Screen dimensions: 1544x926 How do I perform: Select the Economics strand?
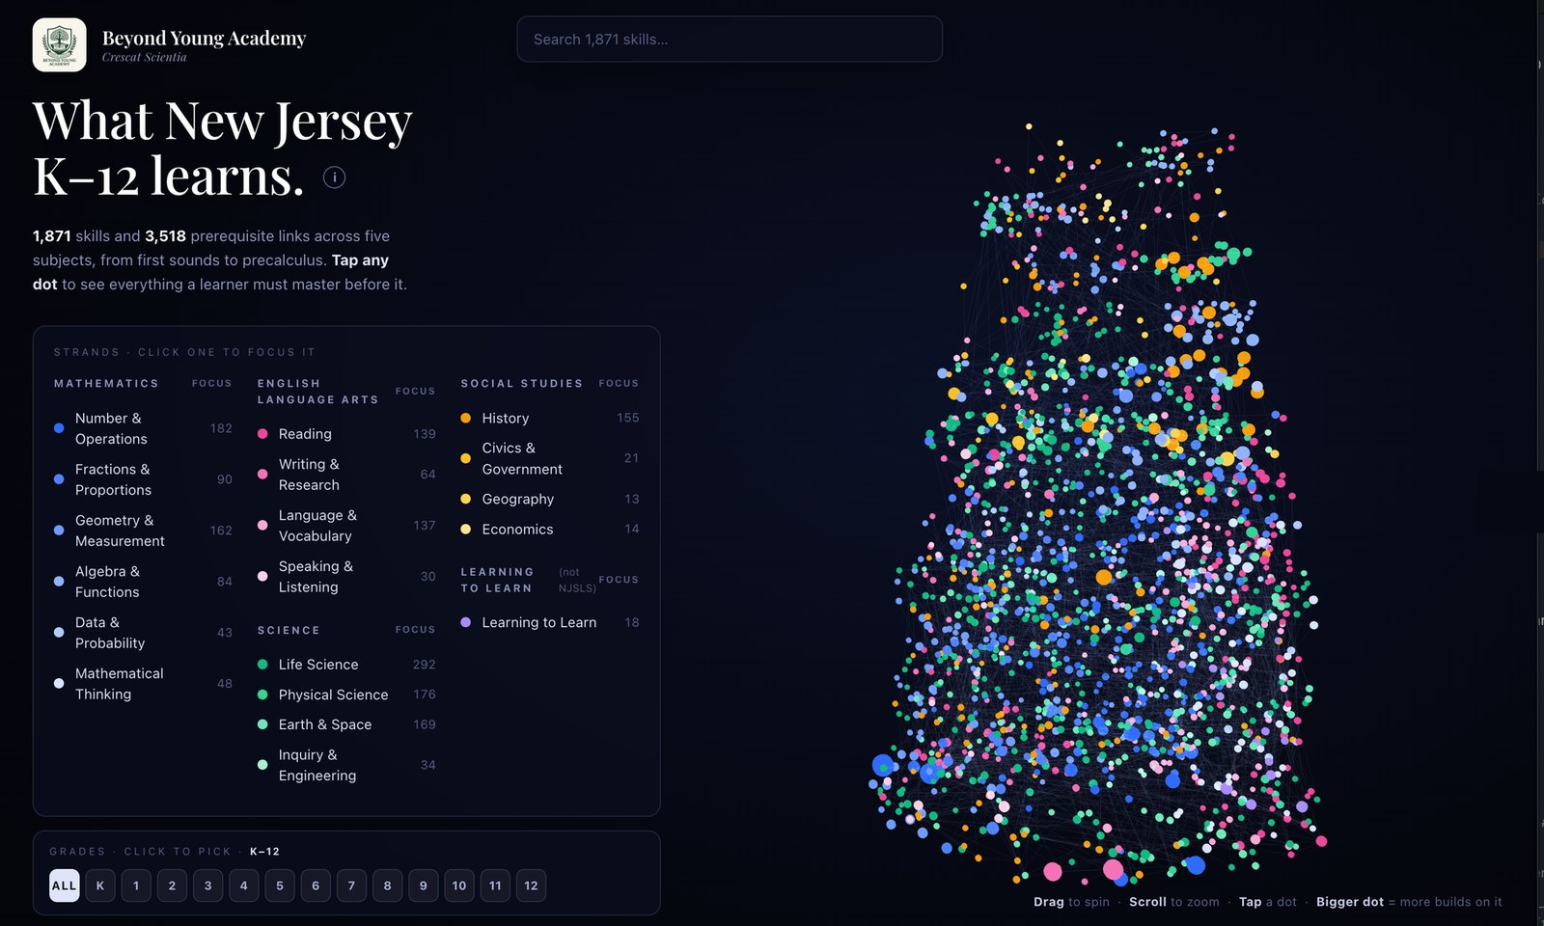pyautogui.click(x=550, y=529)
